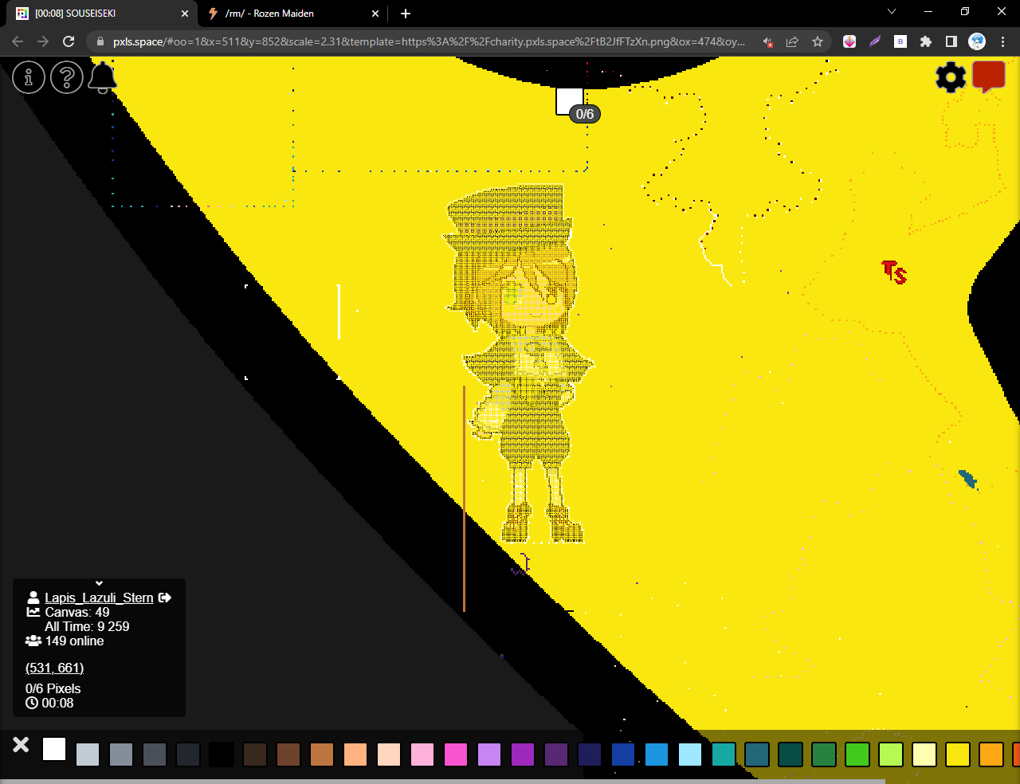
Task: Select the light cyan color swatch
Action: click(690, 755)
